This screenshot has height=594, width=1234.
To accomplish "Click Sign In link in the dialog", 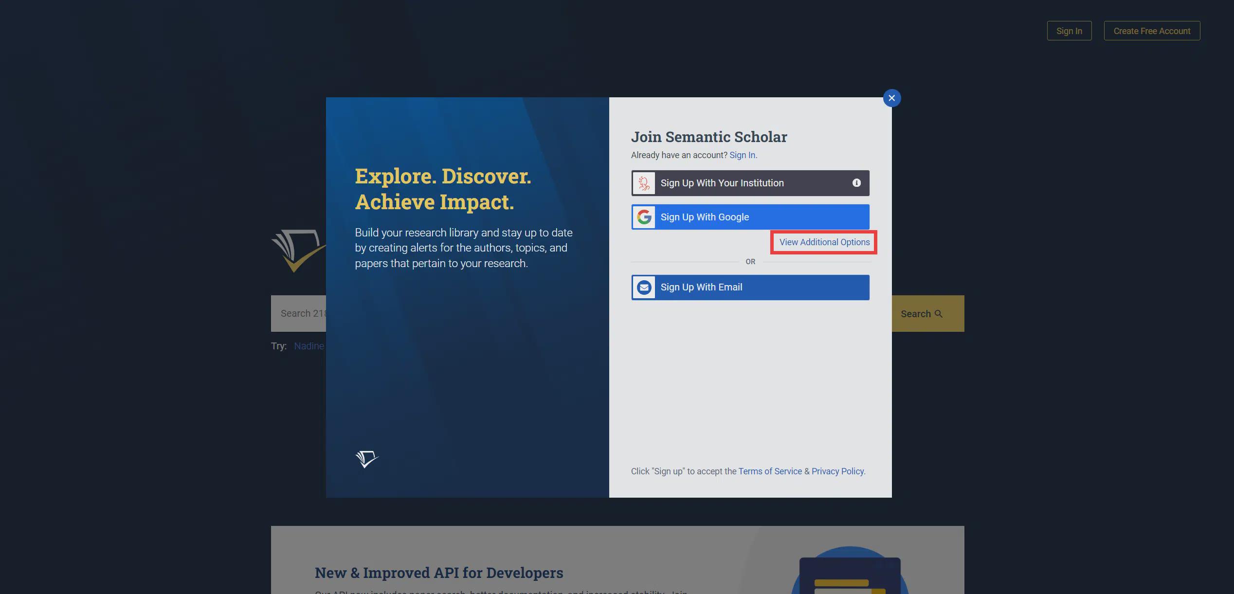I will pos(743,155).
